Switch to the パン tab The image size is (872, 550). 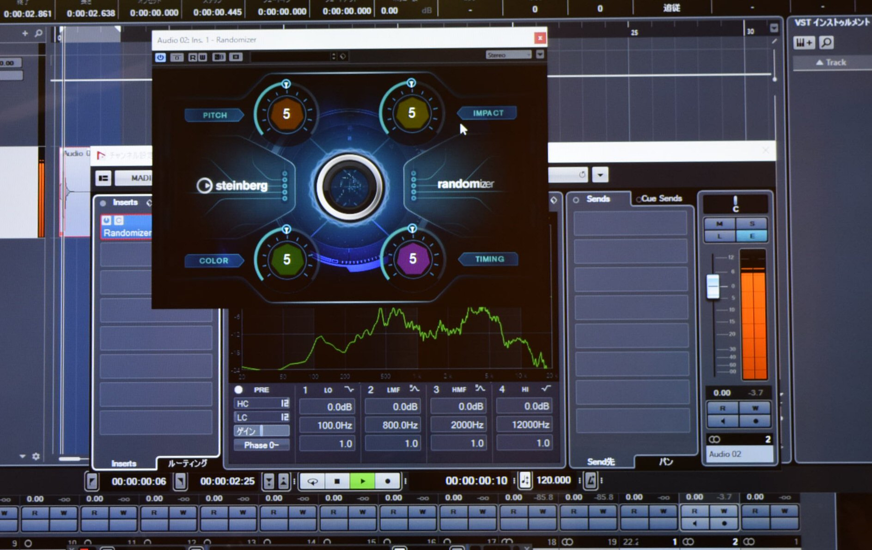(x=666, y=461)
